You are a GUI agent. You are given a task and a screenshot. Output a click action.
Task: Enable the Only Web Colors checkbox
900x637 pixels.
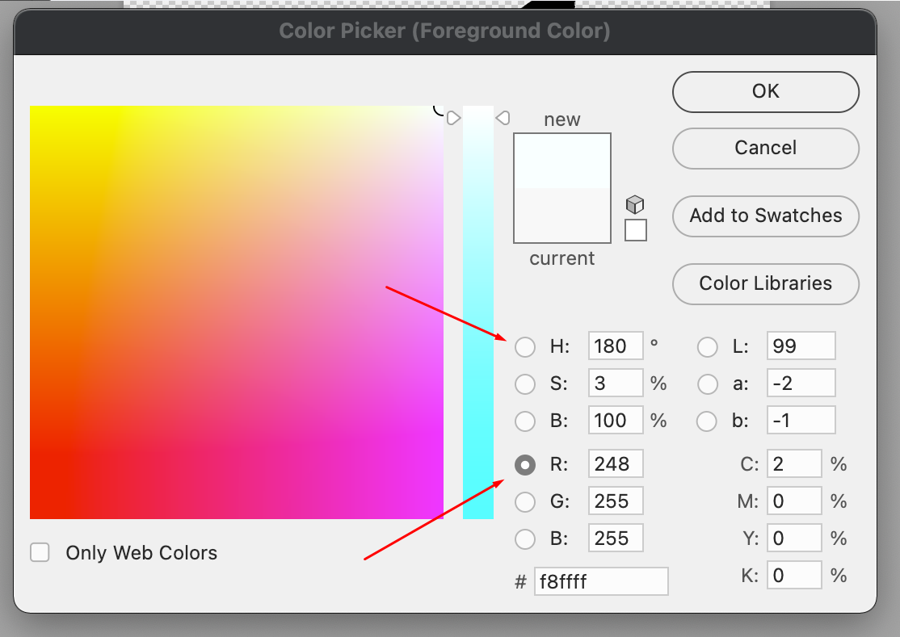[40, 553]
